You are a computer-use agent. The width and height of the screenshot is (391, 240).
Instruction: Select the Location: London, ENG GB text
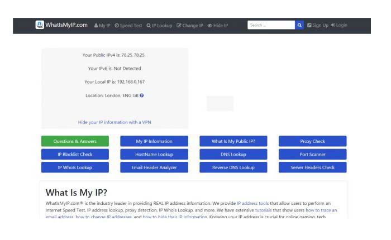[112, 95]
